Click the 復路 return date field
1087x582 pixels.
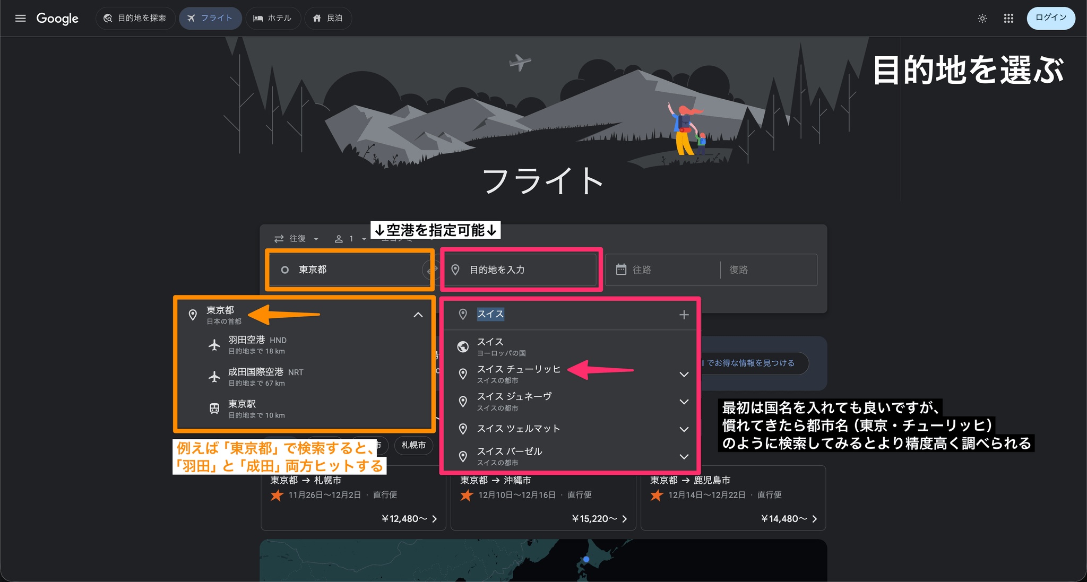click(769, 270)
